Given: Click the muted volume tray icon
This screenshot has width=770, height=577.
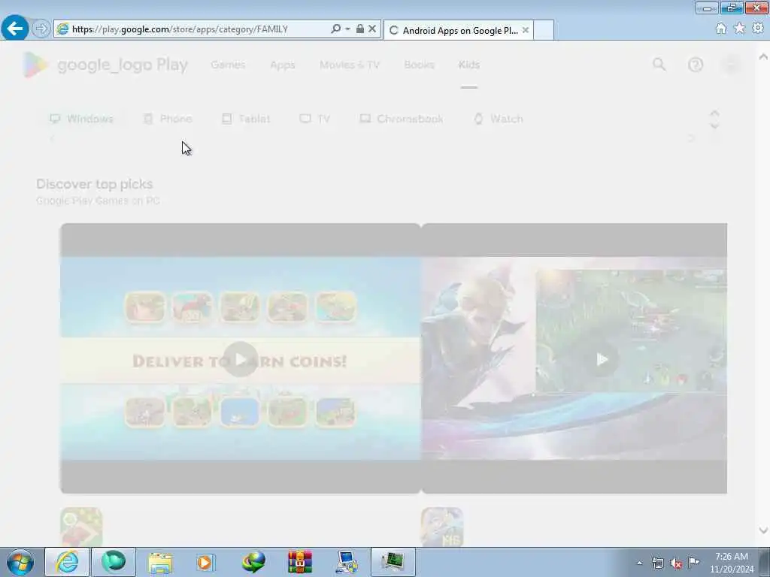Looking at the screenshot, I should pyautogui.click(x=676, y=563).
